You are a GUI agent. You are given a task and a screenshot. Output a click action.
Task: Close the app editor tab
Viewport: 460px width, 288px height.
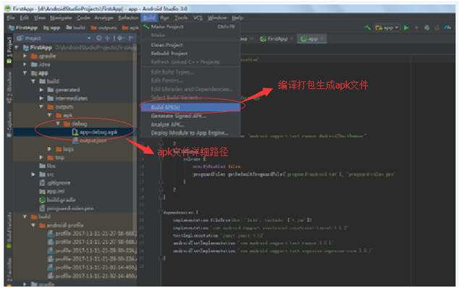tap(322, 39)
